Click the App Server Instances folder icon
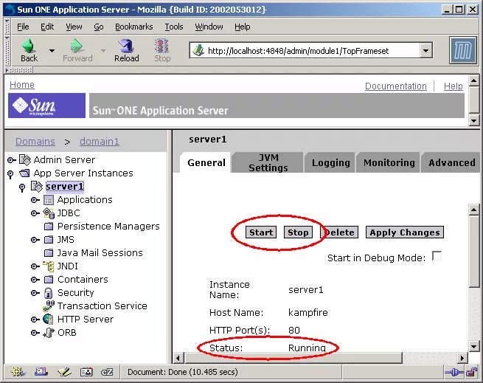 [x=24, y=173]
